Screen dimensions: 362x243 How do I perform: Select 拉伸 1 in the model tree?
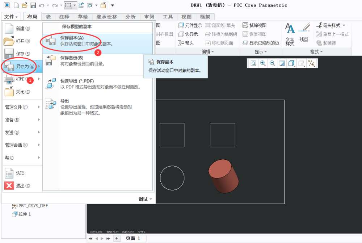point(21,214)
